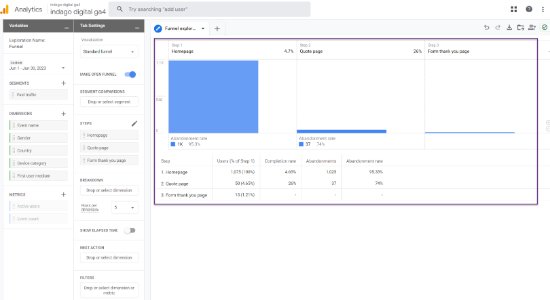Viewport: 550px width, 300px height.
Task: Click the undo arrow icon
Action: pyautogui.click(x=486, y=28)
